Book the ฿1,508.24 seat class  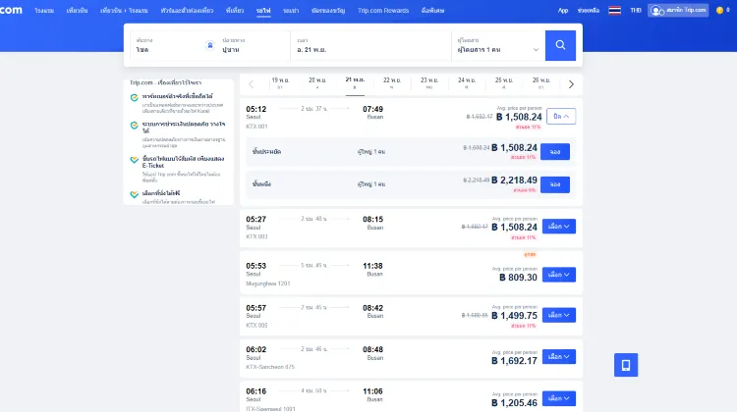click(555, 152)
